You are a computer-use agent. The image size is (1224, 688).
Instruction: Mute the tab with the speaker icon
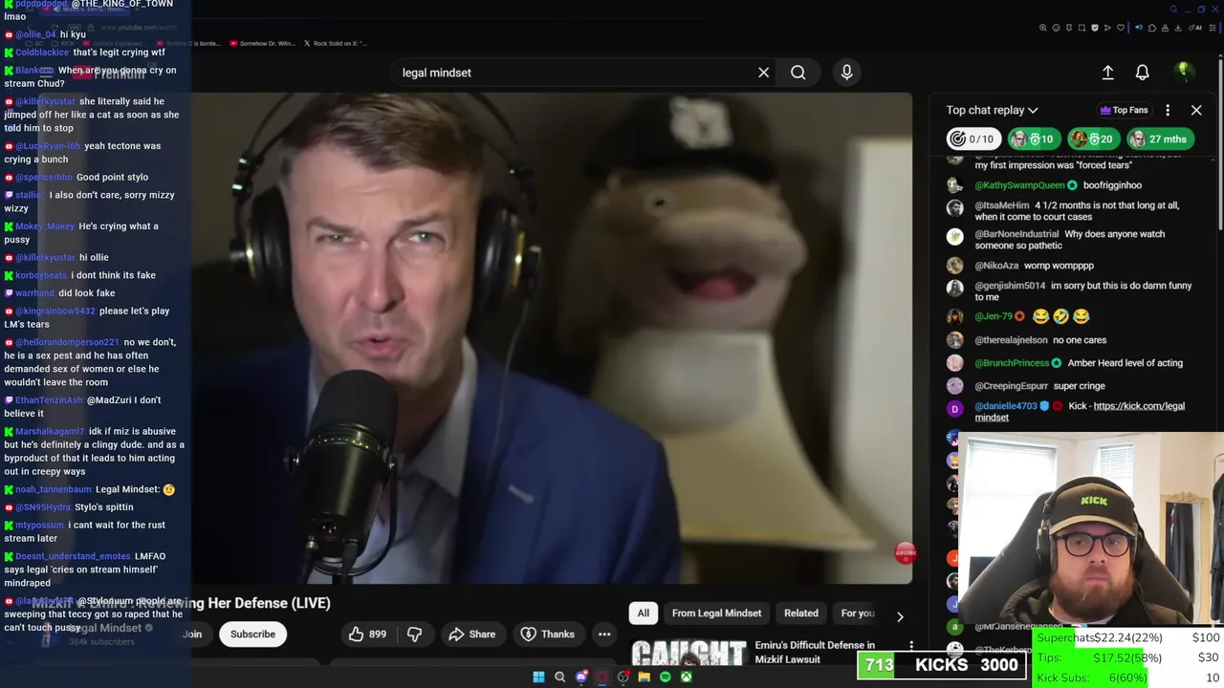[x=1139, y=28]
